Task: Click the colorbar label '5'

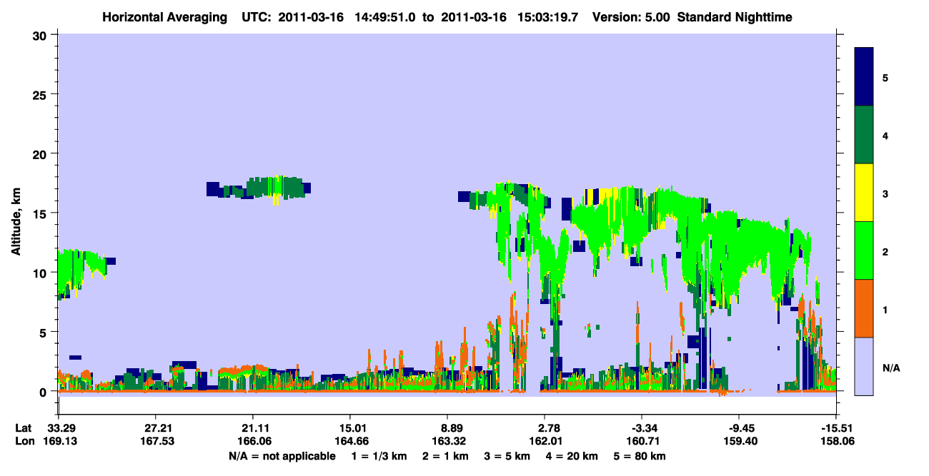Action: point(885,76)
